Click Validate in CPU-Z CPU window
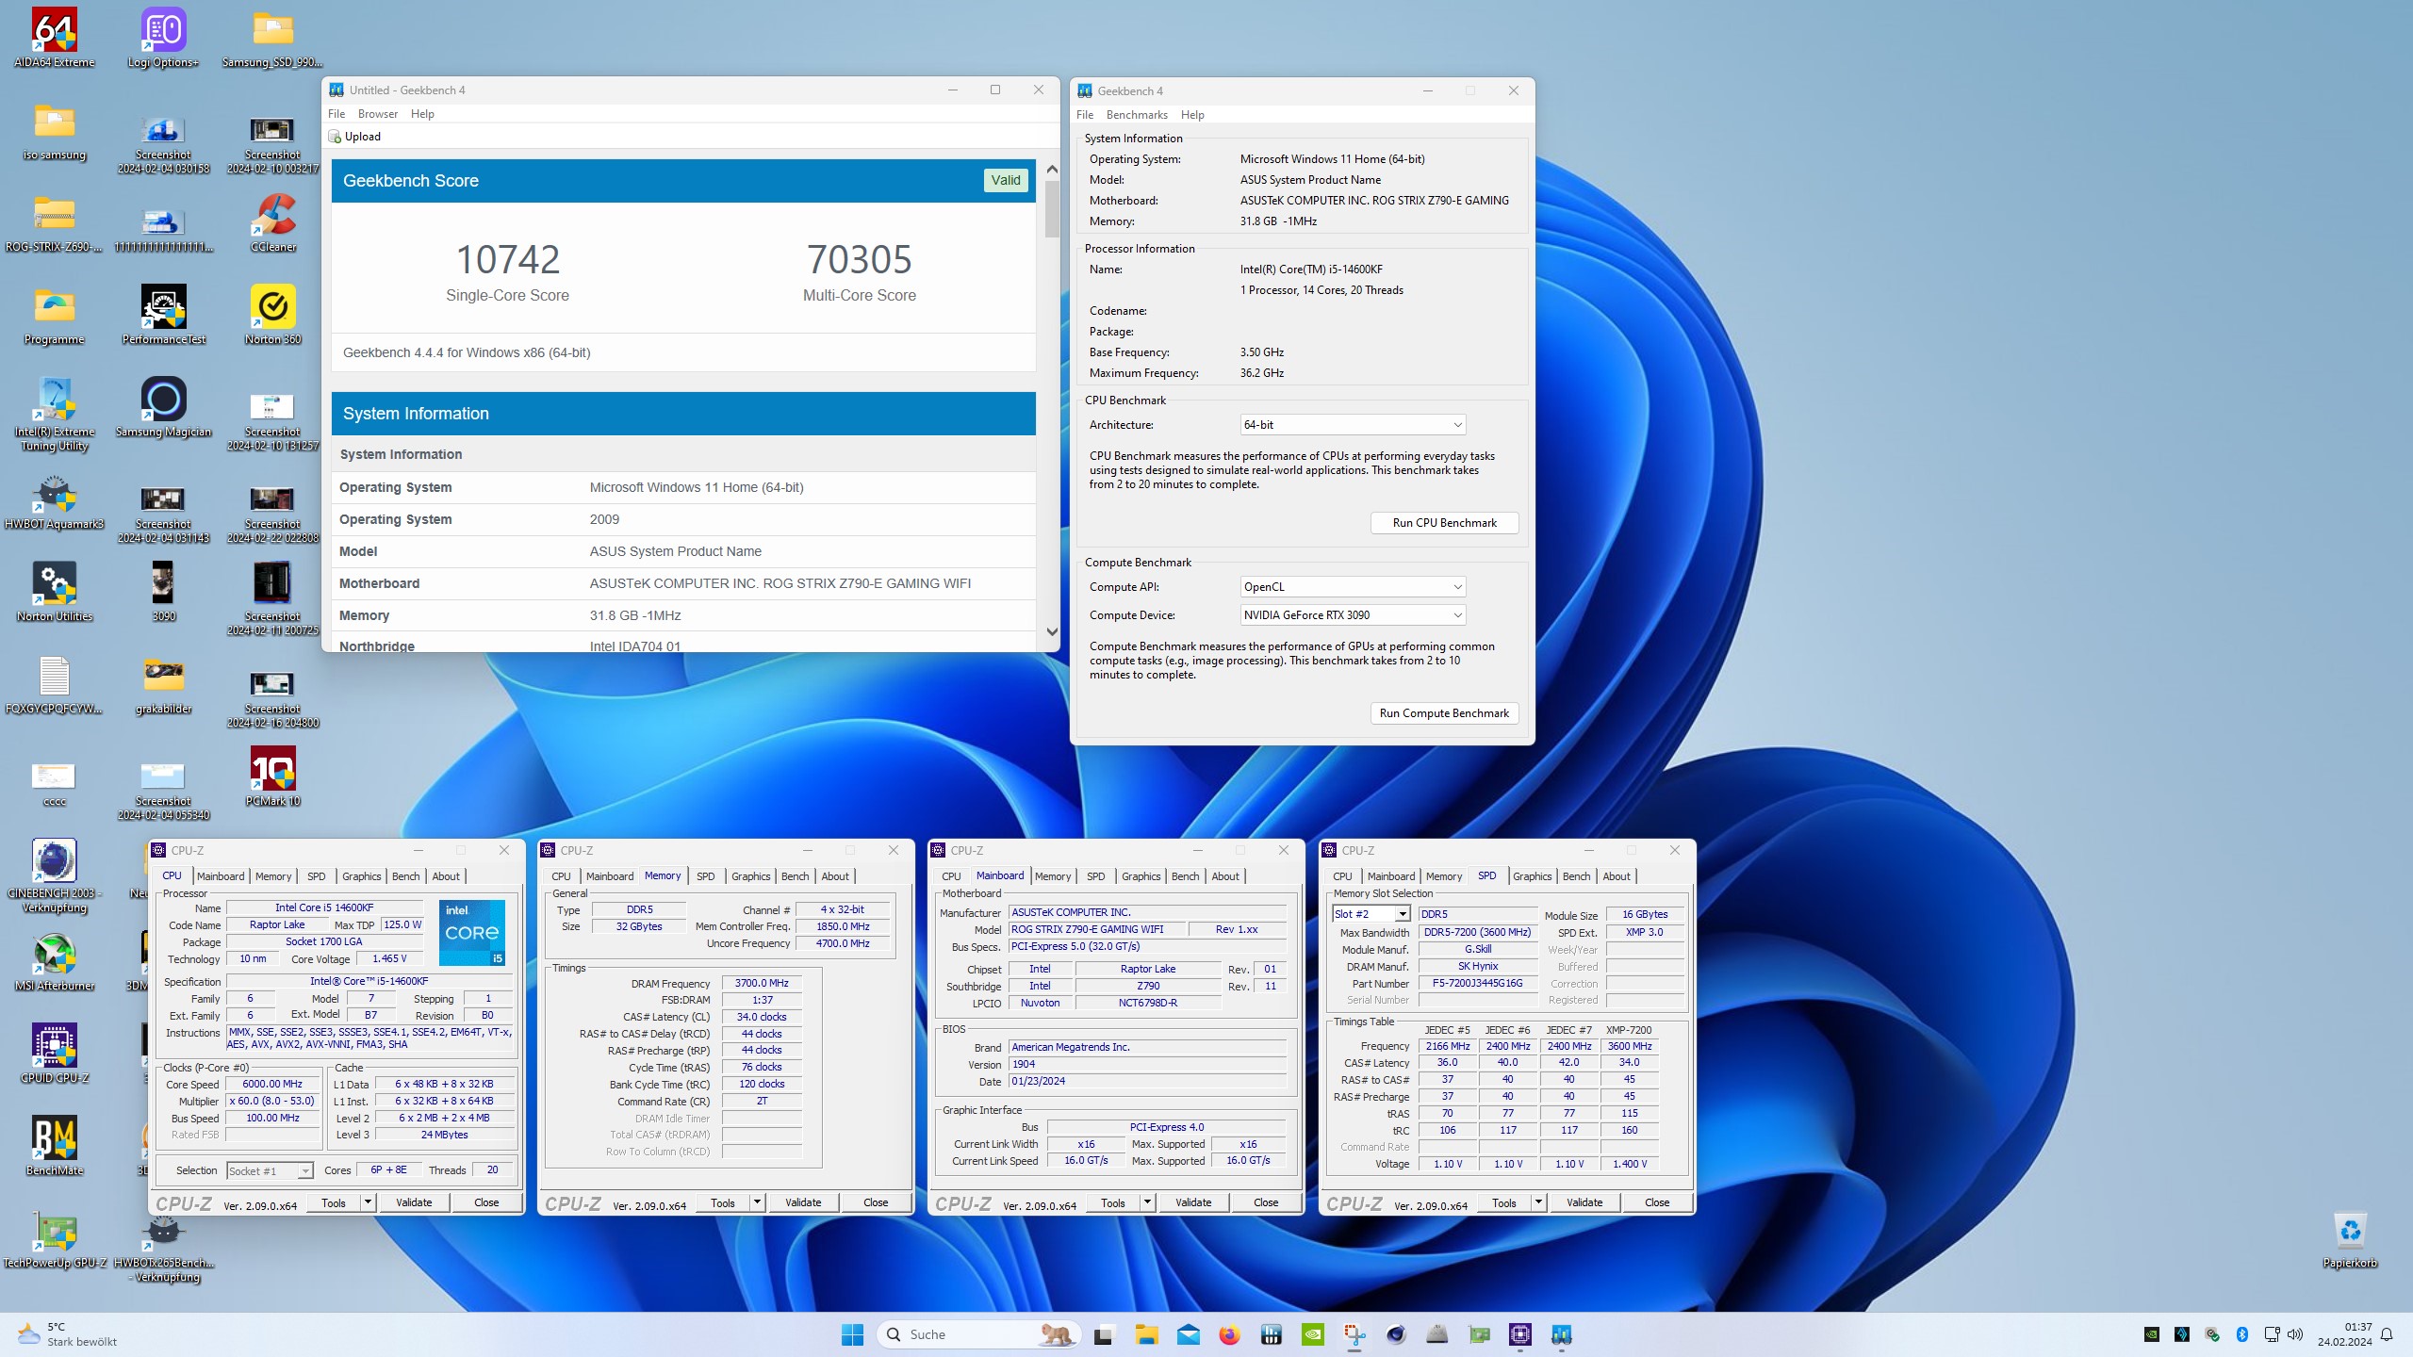 (x=414, y=1202)
